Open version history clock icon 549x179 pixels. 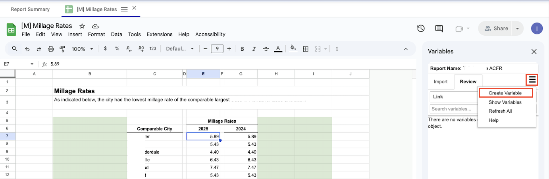(421, 28)
